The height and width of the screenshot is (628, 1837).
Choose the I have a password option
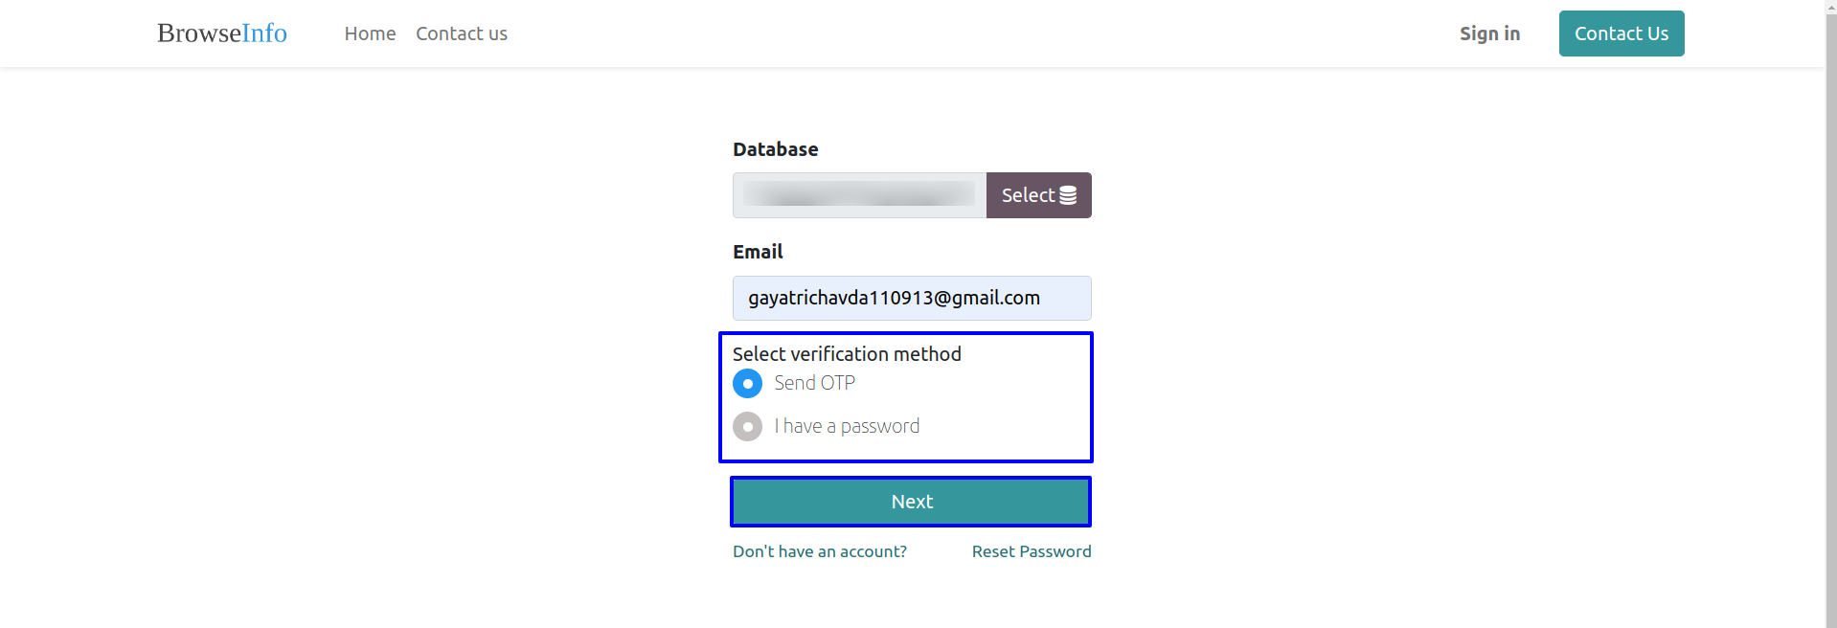(x=748, y=427)
